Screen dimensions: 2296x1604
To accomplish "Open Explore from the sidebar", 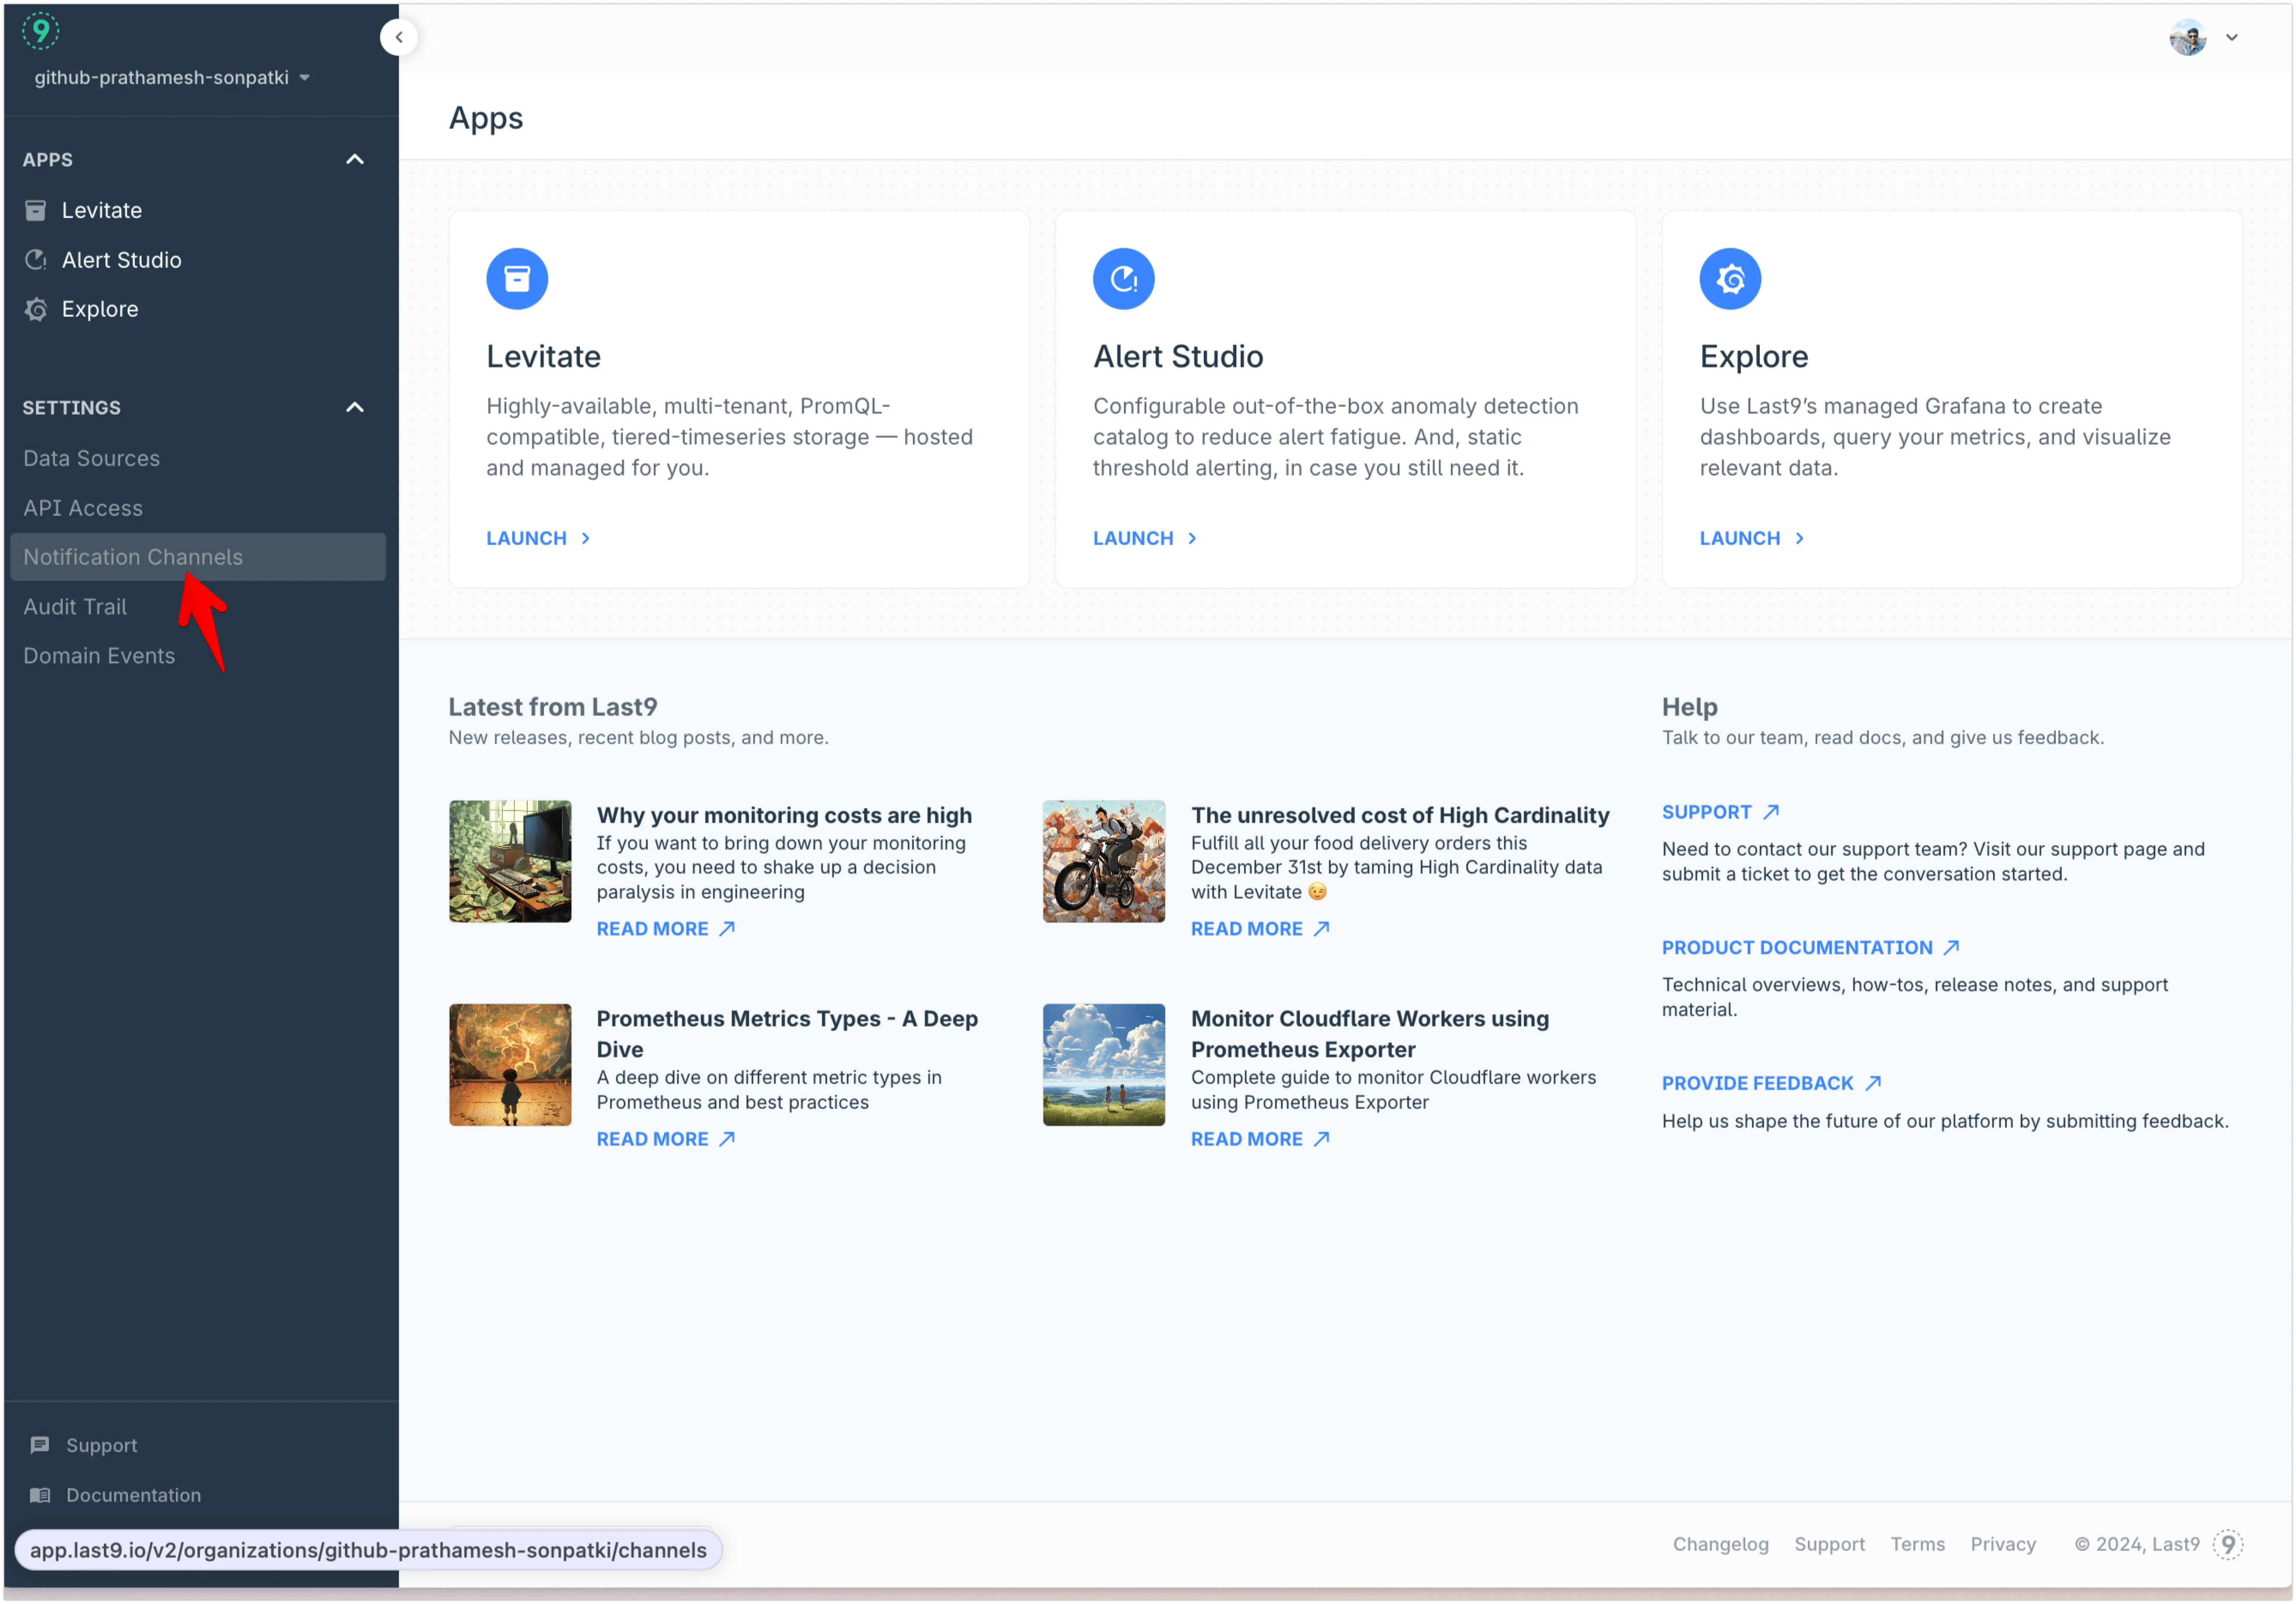I will click(99, 309).
